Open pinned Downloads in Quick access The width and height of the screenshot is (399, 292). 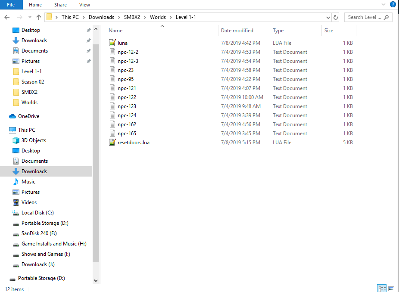pos(34,40)
